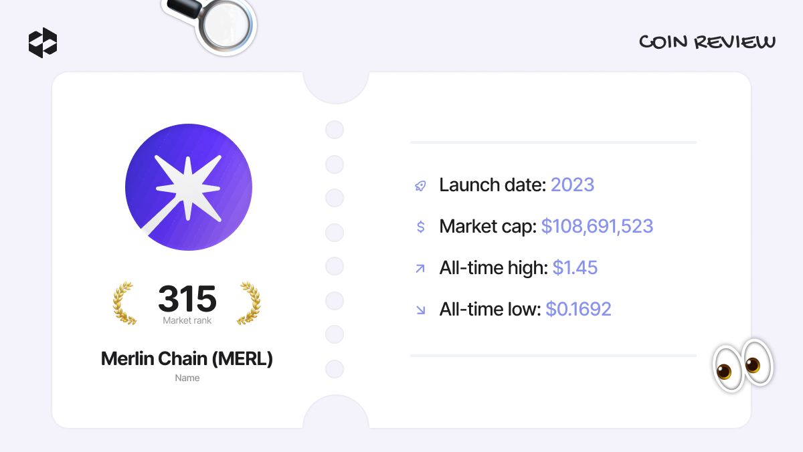This screenshot has height=452, width=803.
Task: Click the all-time low value $0.1692
Action: (x=578, y=310)
